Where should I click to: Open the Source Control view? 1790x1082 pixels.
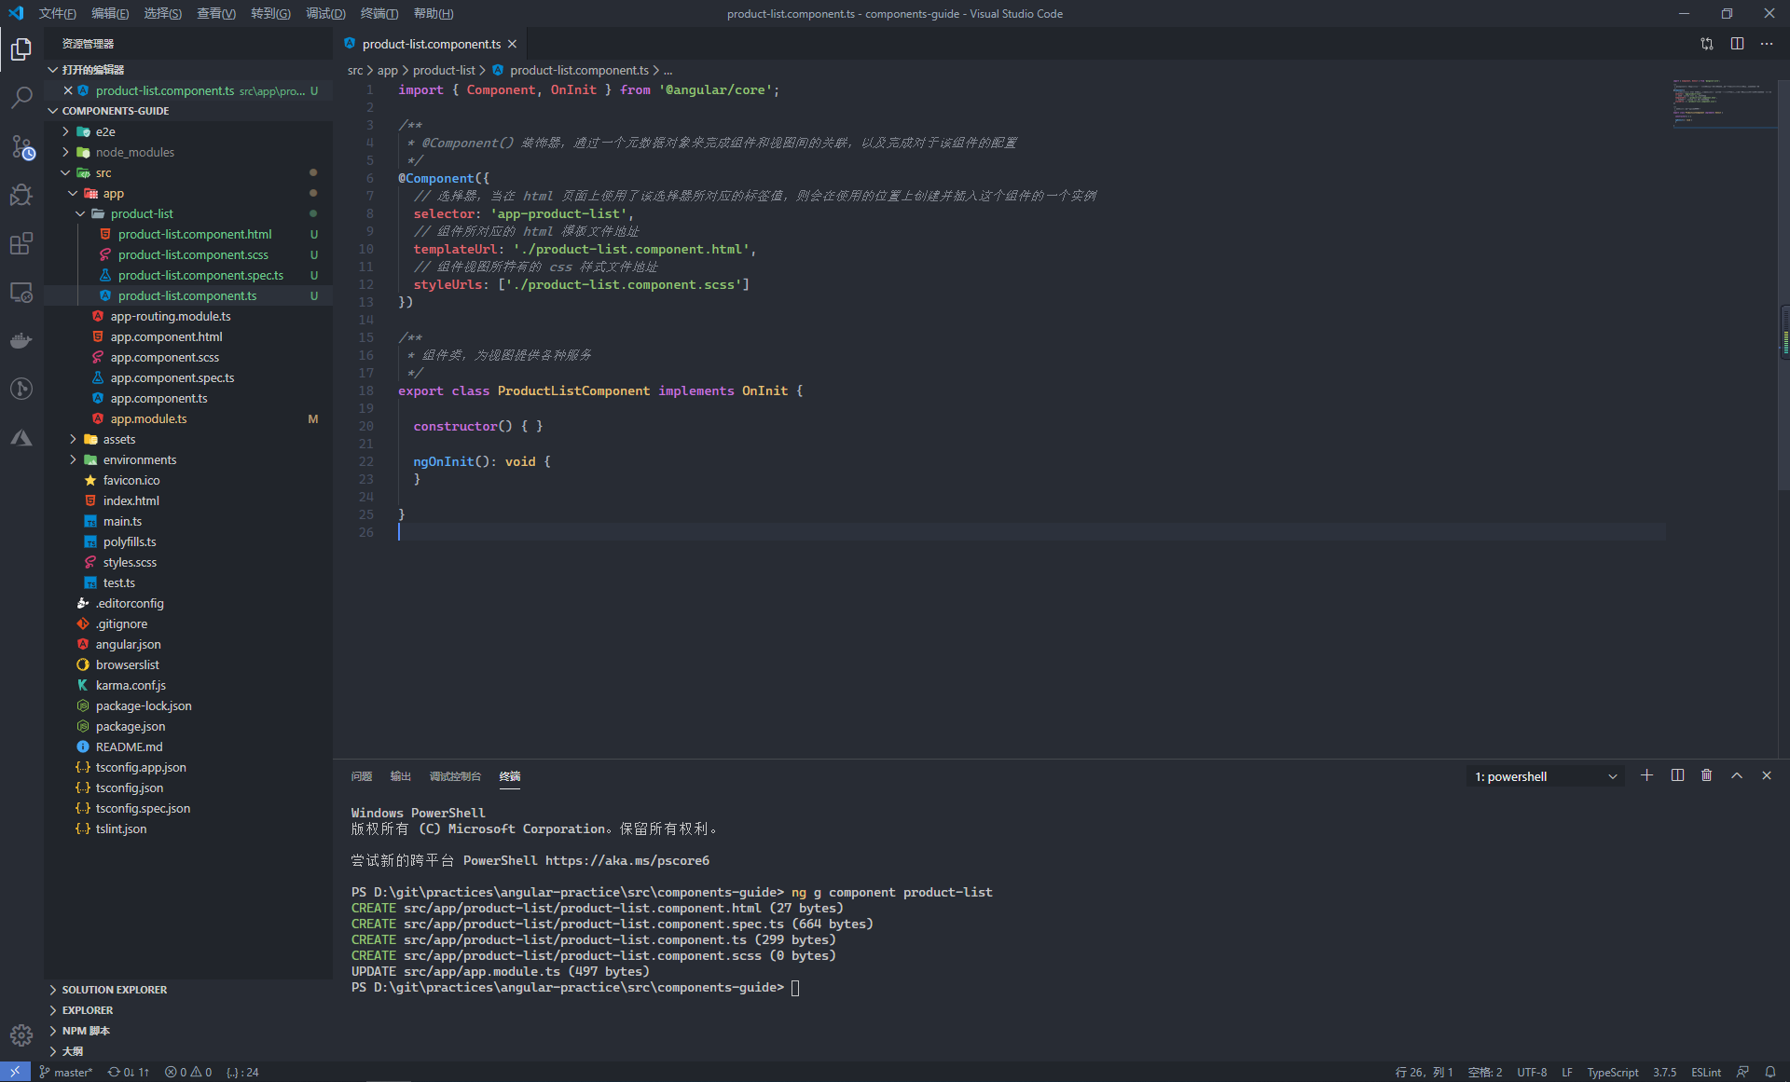21,146
